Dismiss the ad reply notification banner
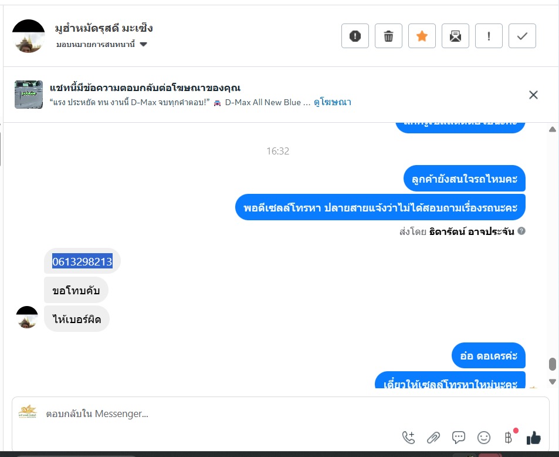 [533, 95]
